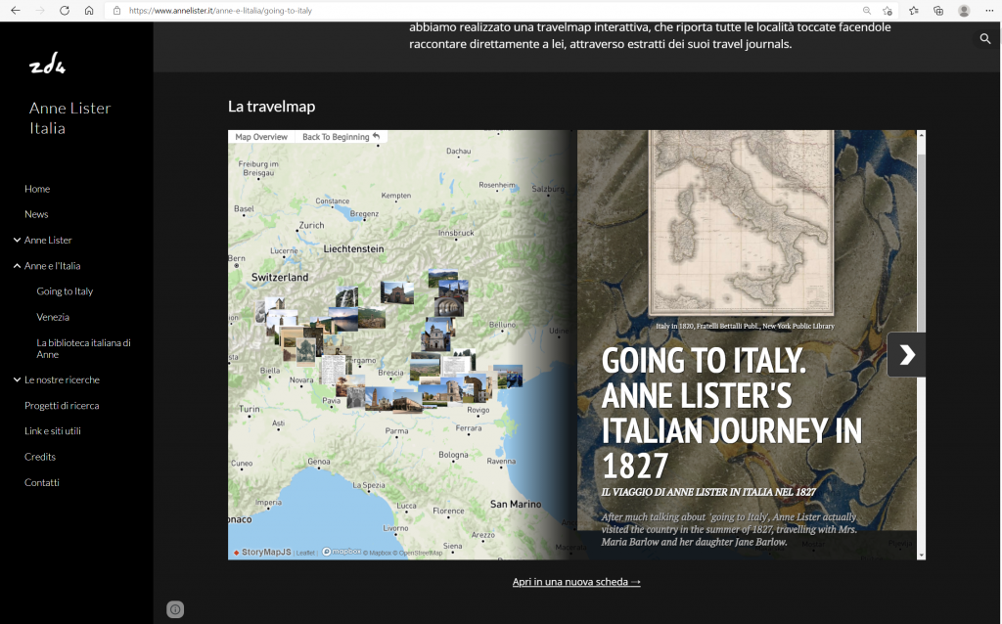Click Back To Beginning on the map
Screen dimensions: 1002x624
(341, 137)
